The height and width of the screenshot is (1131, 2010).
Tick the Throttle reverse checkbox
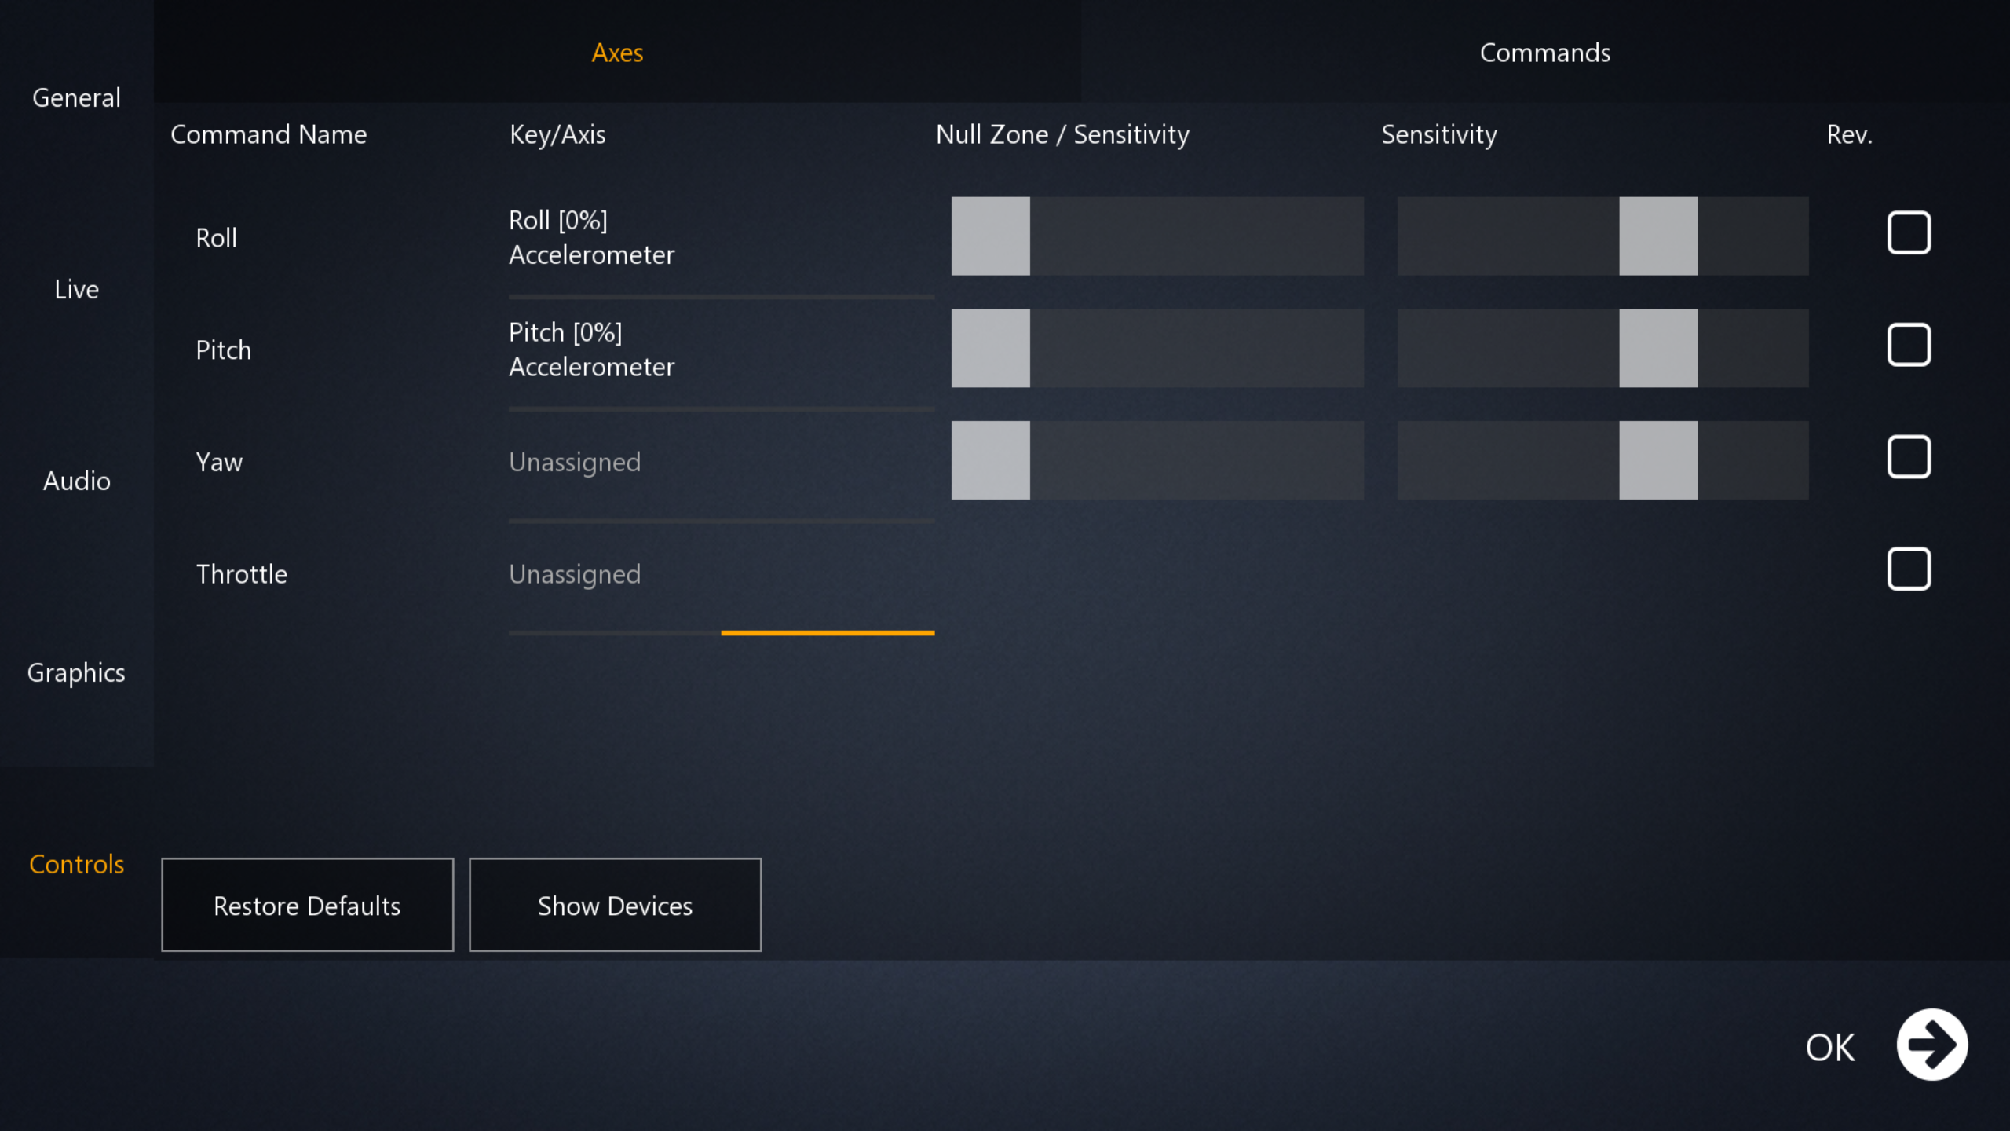[1909, 569]
